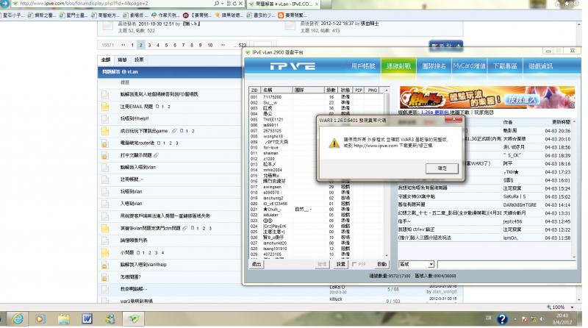Click the volume speaker icon in the system tray
Screen dimensions: 588x328
tap(542, 319)
